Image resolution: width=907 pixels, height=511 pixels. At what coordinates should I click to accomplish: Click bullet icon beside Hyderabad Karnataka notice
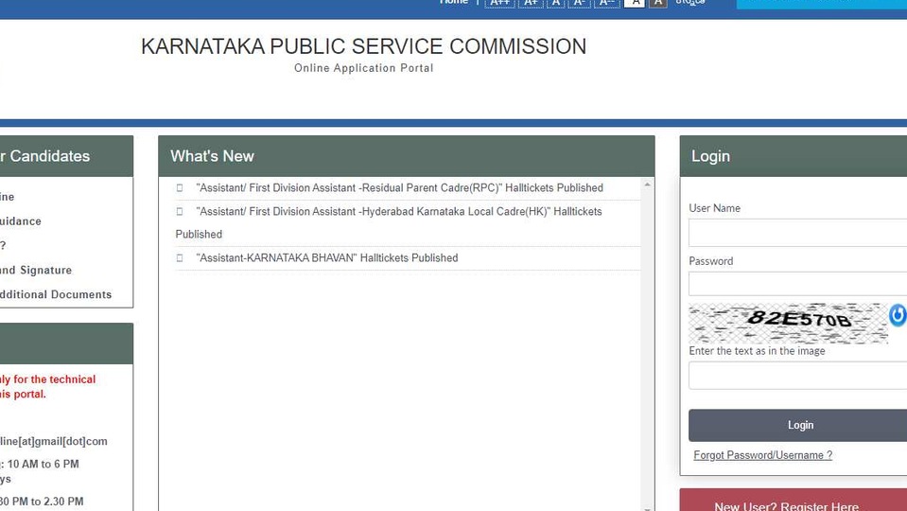tap(180, 212)
